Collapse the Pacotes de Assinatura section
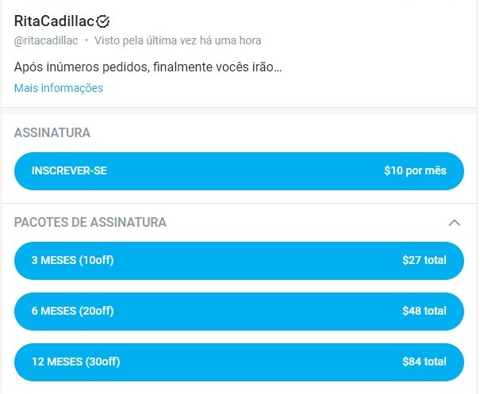 [455, 223]
